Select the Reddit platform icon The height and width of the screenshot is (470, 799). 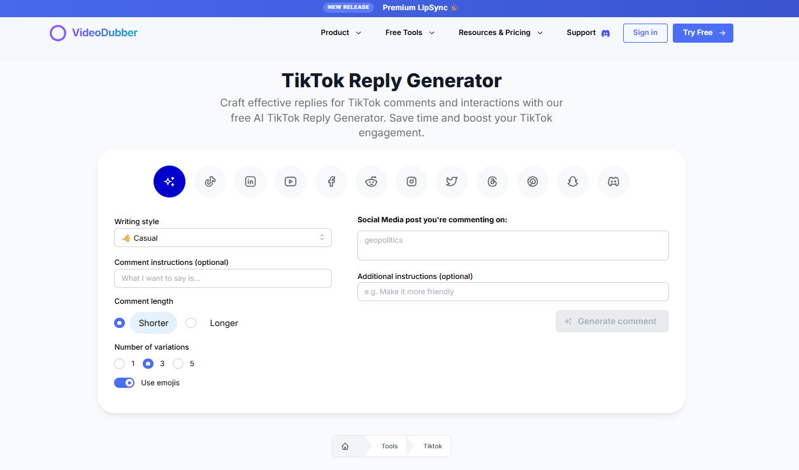(371, 182)
